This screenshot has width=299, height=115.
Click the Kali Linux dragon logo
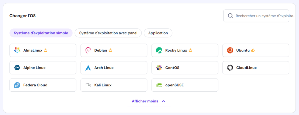pyautogui.click(x=88, y=85)
